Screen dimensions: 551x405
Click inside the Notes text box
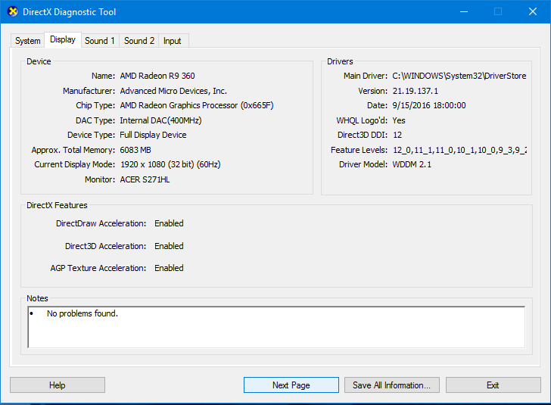point(276,327)
